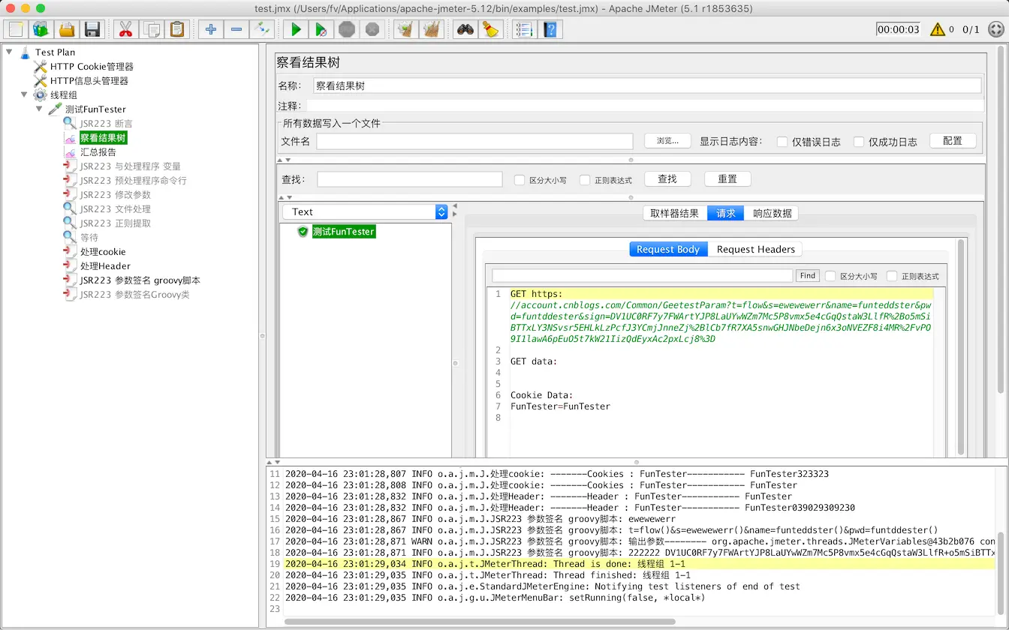Click the Shutdown test icon
The width and height of the screenshot is (1009, 630).
(372, 29)
